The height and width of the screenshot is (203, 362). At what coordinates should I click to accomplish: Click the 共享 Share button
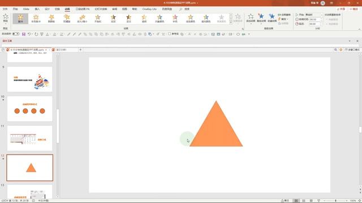tap(341, 9)
